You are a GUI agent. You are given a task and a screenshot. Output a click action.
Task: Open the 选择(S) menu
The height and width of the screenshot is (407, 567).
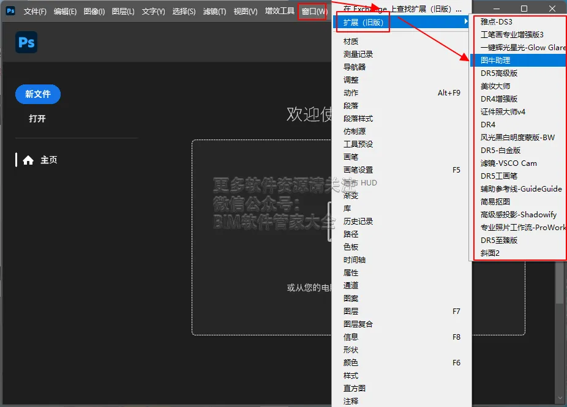184,12
